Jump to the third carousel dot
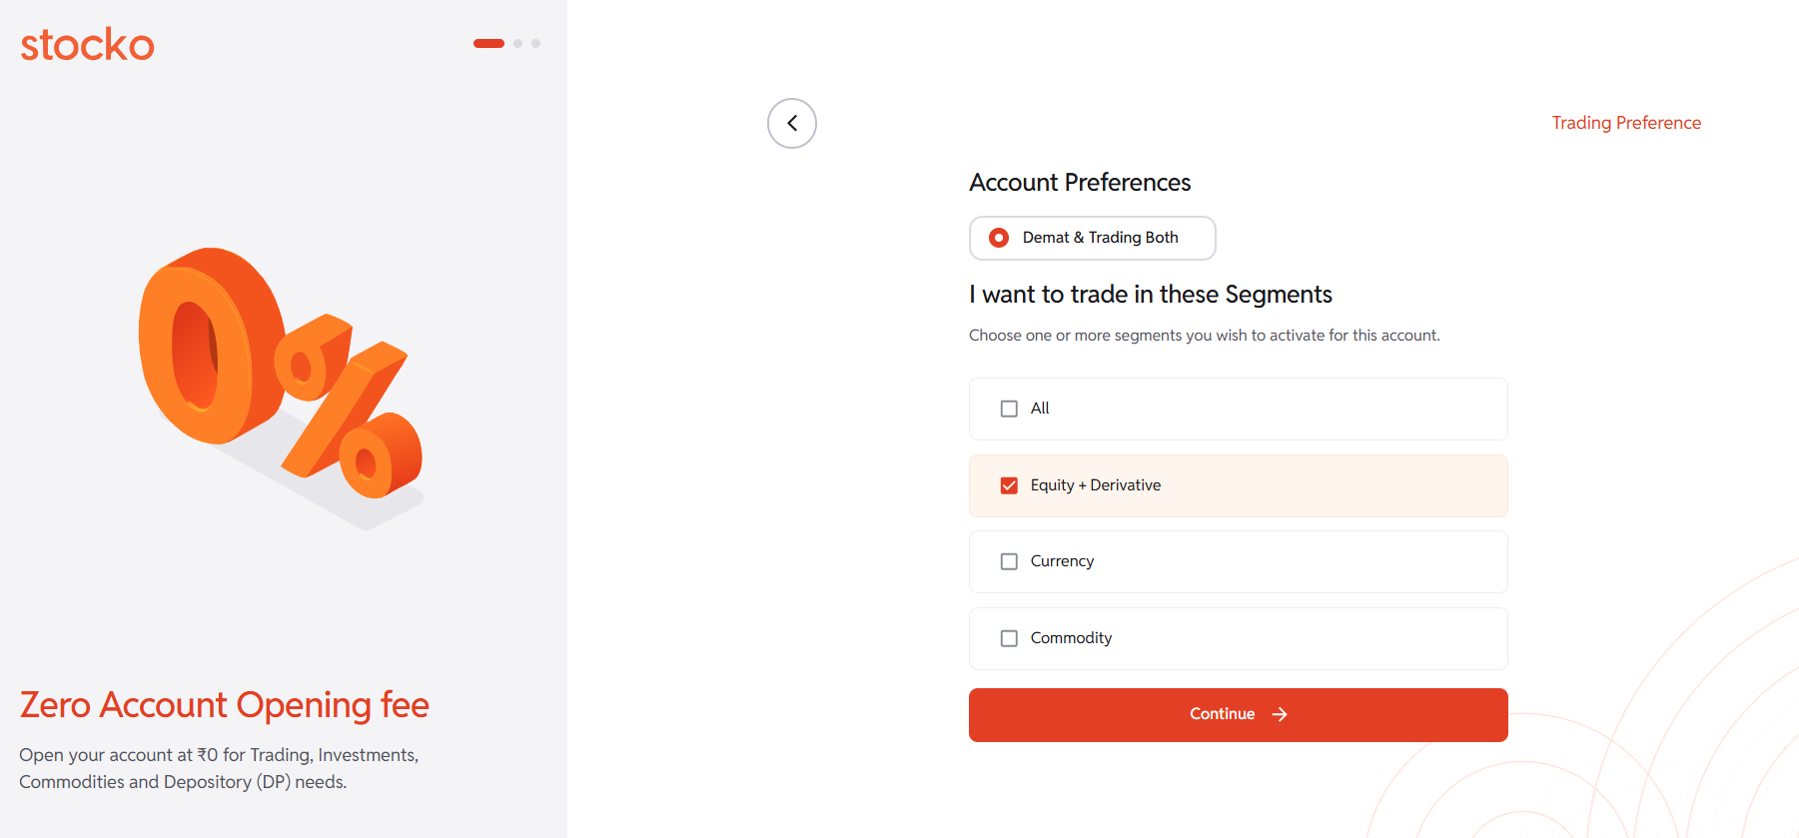The image size is (1799, 838). tap(536, 44)
